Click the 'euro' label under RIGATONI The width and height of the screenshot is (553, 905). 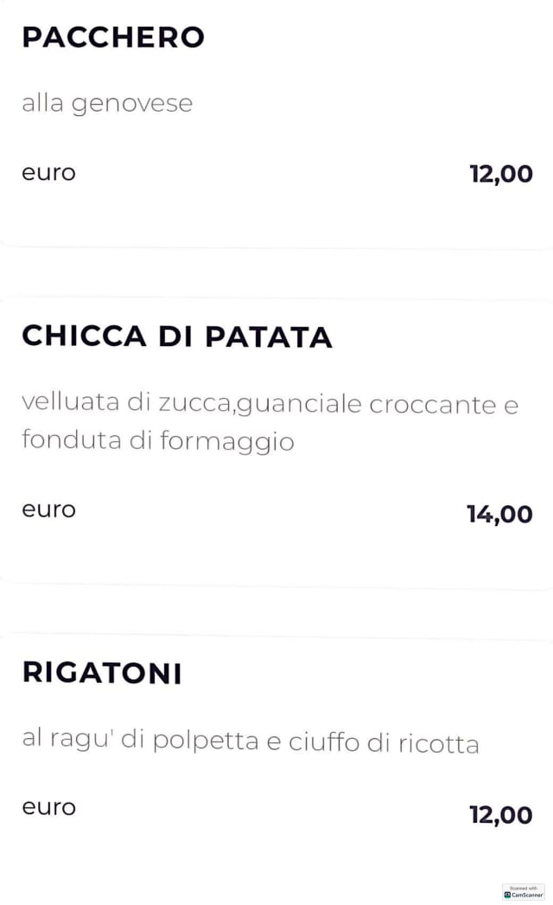(x=48, y=807)
